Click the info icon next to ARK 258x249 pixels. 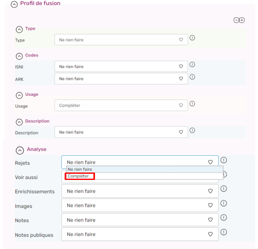[192, 77]
